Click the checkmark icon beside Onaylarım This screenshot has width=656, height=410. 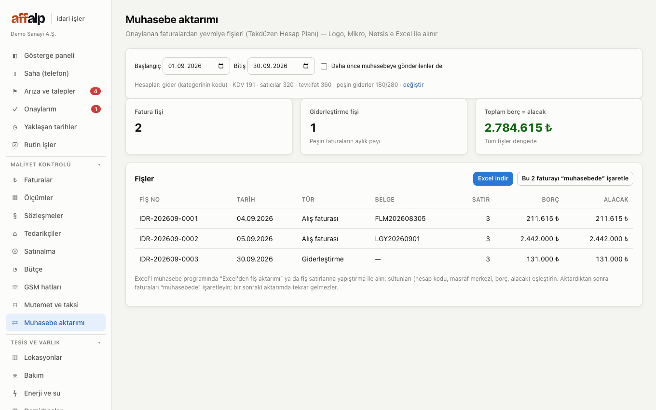(15, 109)
